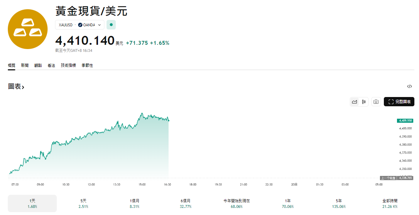Image resolution: width=419 pixels, height=215 pixels.
Task: Open embed options via the </> icon
Action: [409, 86]
